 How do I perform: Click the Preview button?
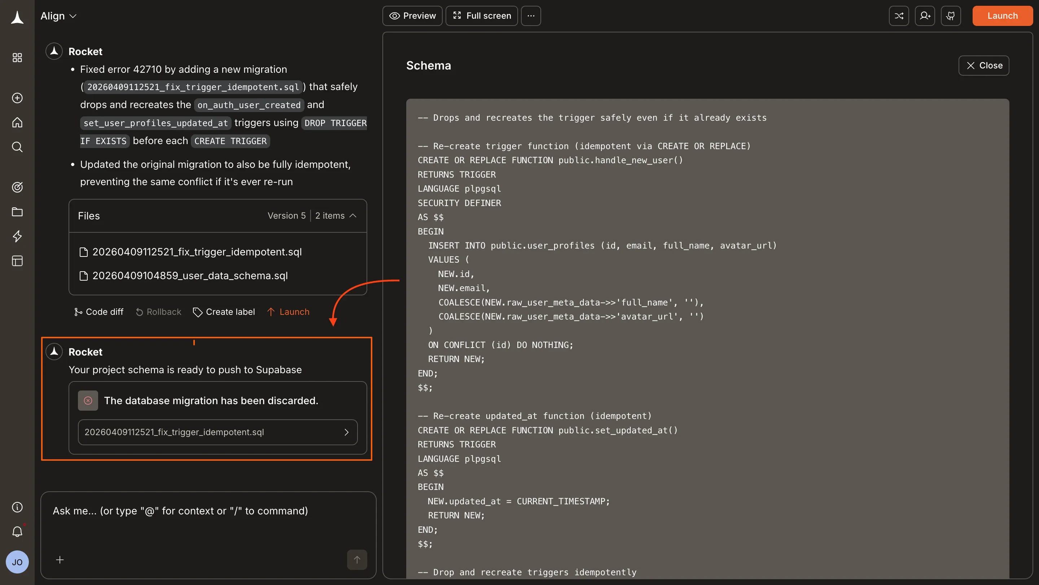tap(412, 16)
